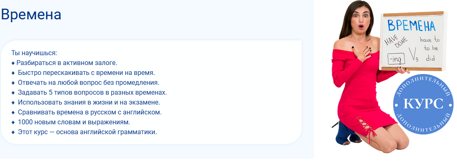Click "Быстро перескакивать с времени на время."
The height and width of the screenshot is (163, 457).
(87, 73)
